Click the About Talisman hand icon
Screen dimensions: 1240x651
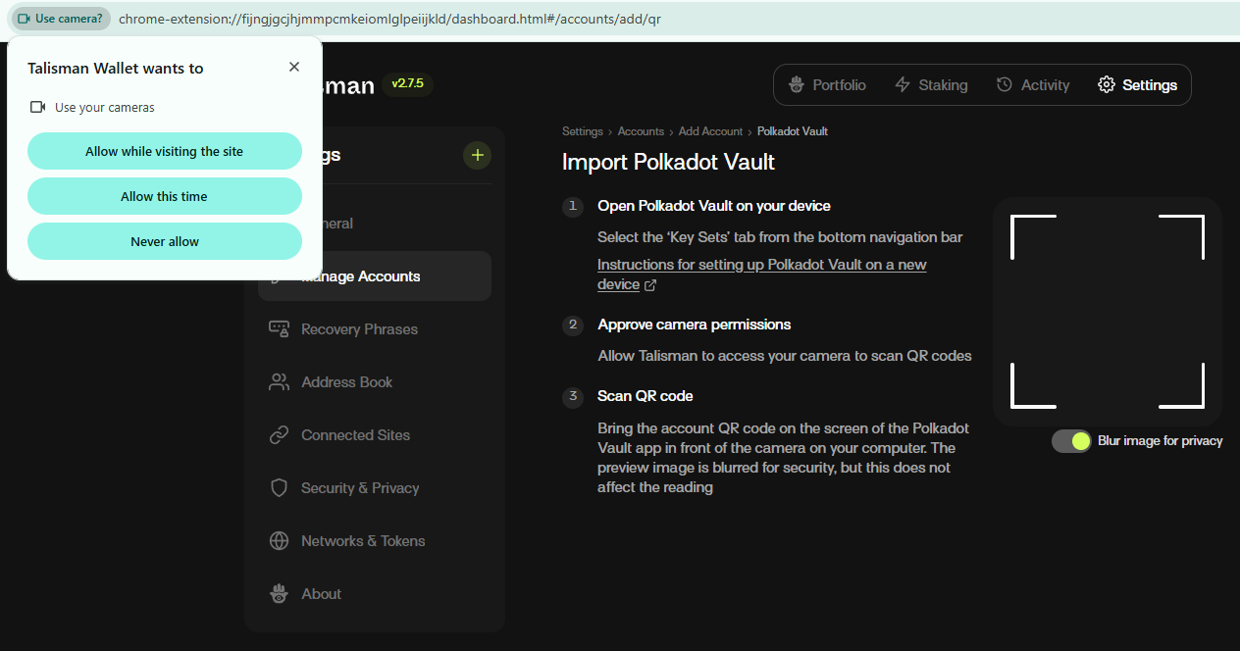(x=279, y=594)
